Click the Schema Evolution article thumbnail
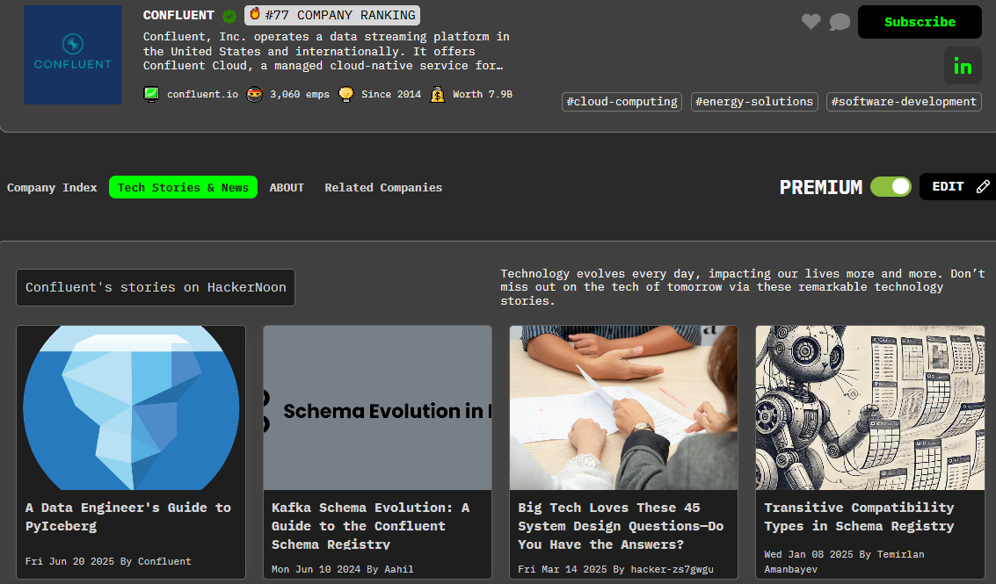 (x=377, y=407)
